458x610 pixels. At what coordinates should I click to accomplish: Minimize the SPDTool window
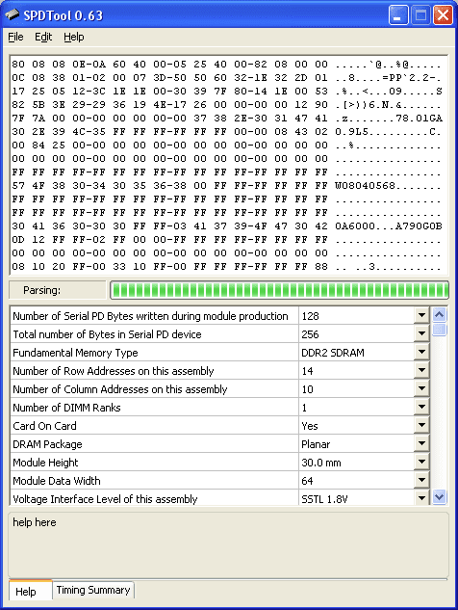point(398,15)
